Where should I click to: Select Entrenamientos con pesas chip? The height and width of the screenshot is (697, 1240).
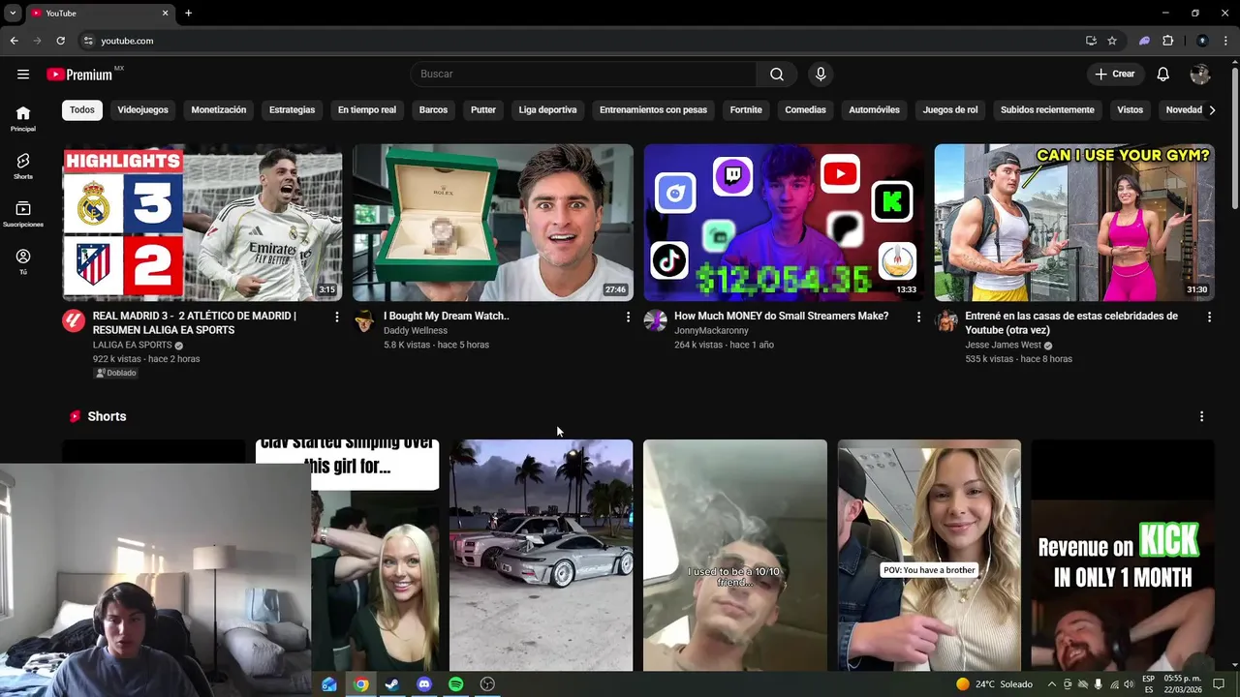(653, 110)
